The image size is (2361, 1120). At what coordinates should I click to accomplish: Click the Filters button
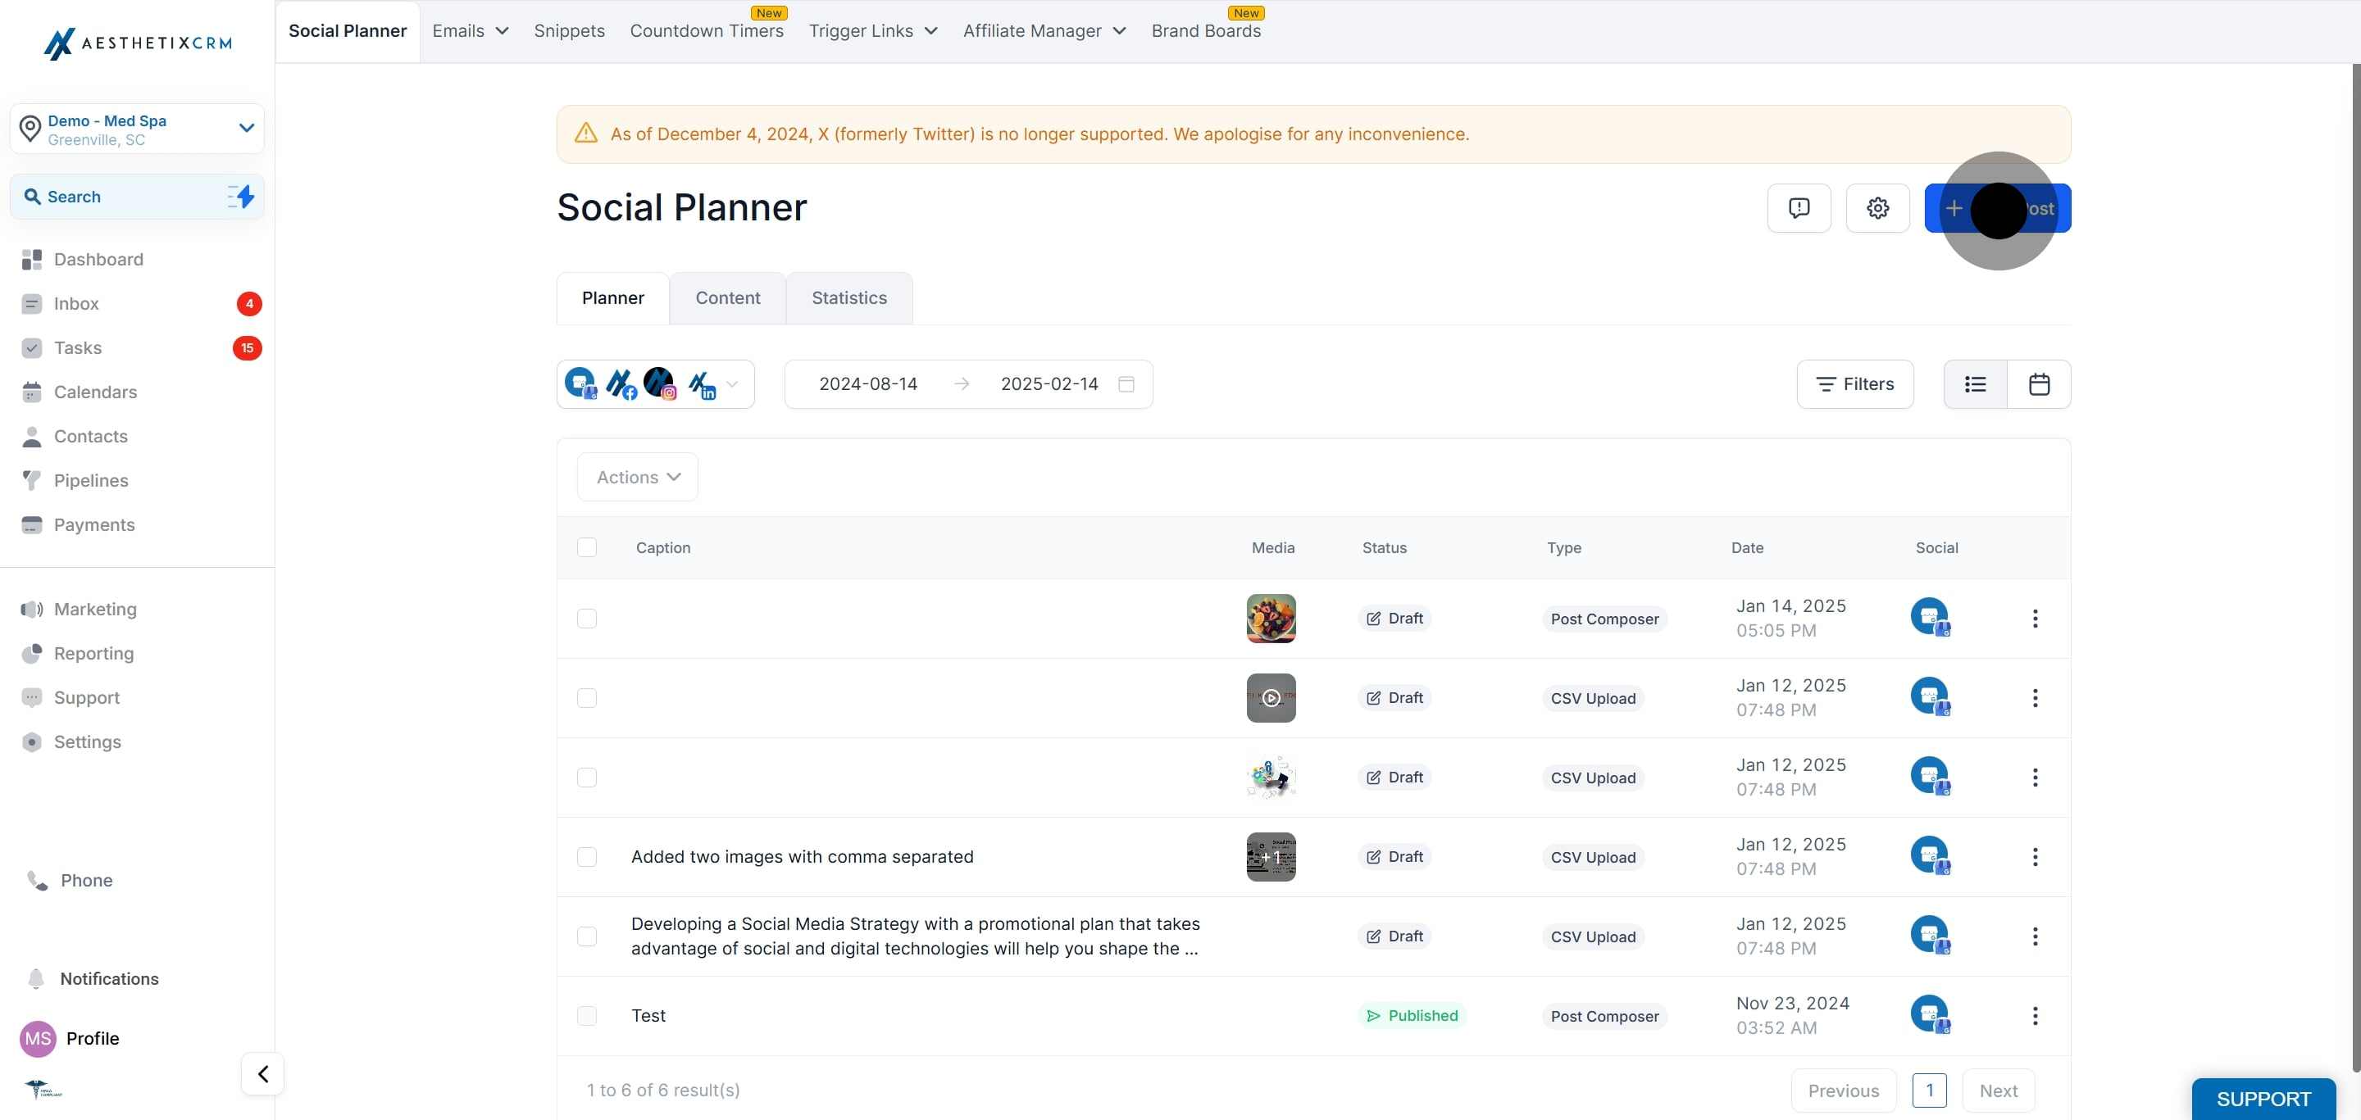point(1854,383)
